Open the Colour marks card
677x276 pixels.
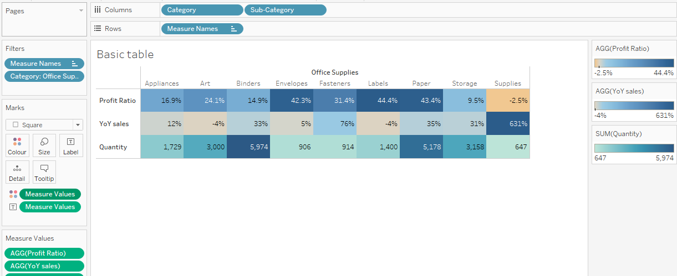pyautogui.click(x=17, y=145)
